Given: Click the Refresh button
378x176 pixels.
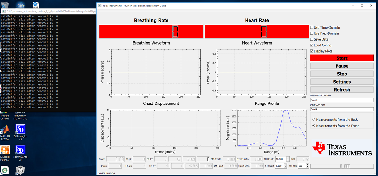Looking at the screenshot, I should 342,90.
